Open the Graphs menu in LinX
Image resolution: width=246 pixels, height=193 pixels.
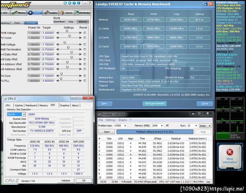(123, 120)
